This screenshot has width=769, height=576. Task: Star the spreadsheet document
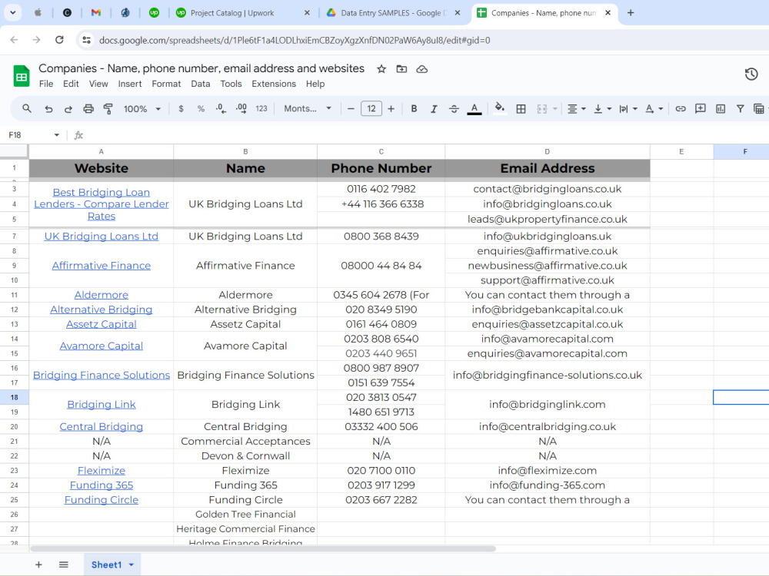(381, 69)
